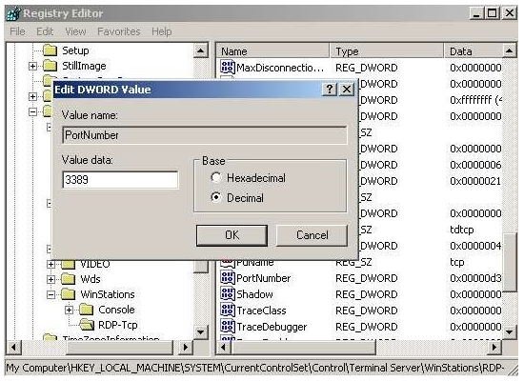Screen dimensions: 524x381
Task: Click tree pane horizontal scroll right arrow
Action: point(186,348)
